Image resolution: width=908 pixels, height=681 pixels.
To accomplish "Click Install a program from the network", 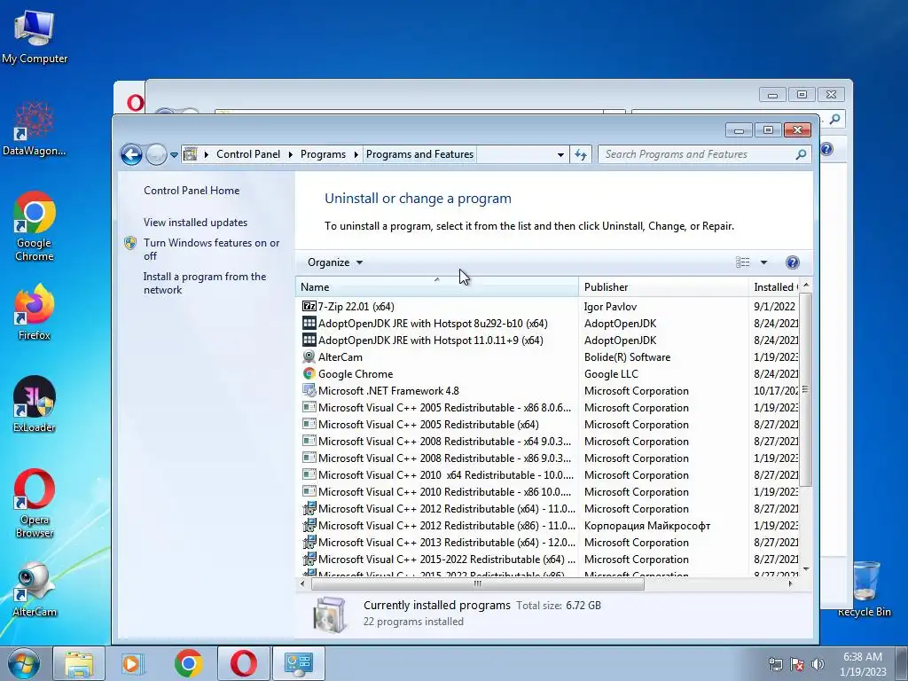I will coord(205,283).
